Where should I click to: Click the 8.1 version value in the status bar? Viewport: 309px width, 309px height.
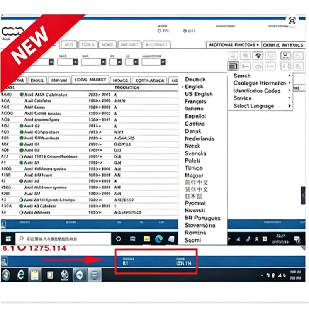(x=125, y=263)
